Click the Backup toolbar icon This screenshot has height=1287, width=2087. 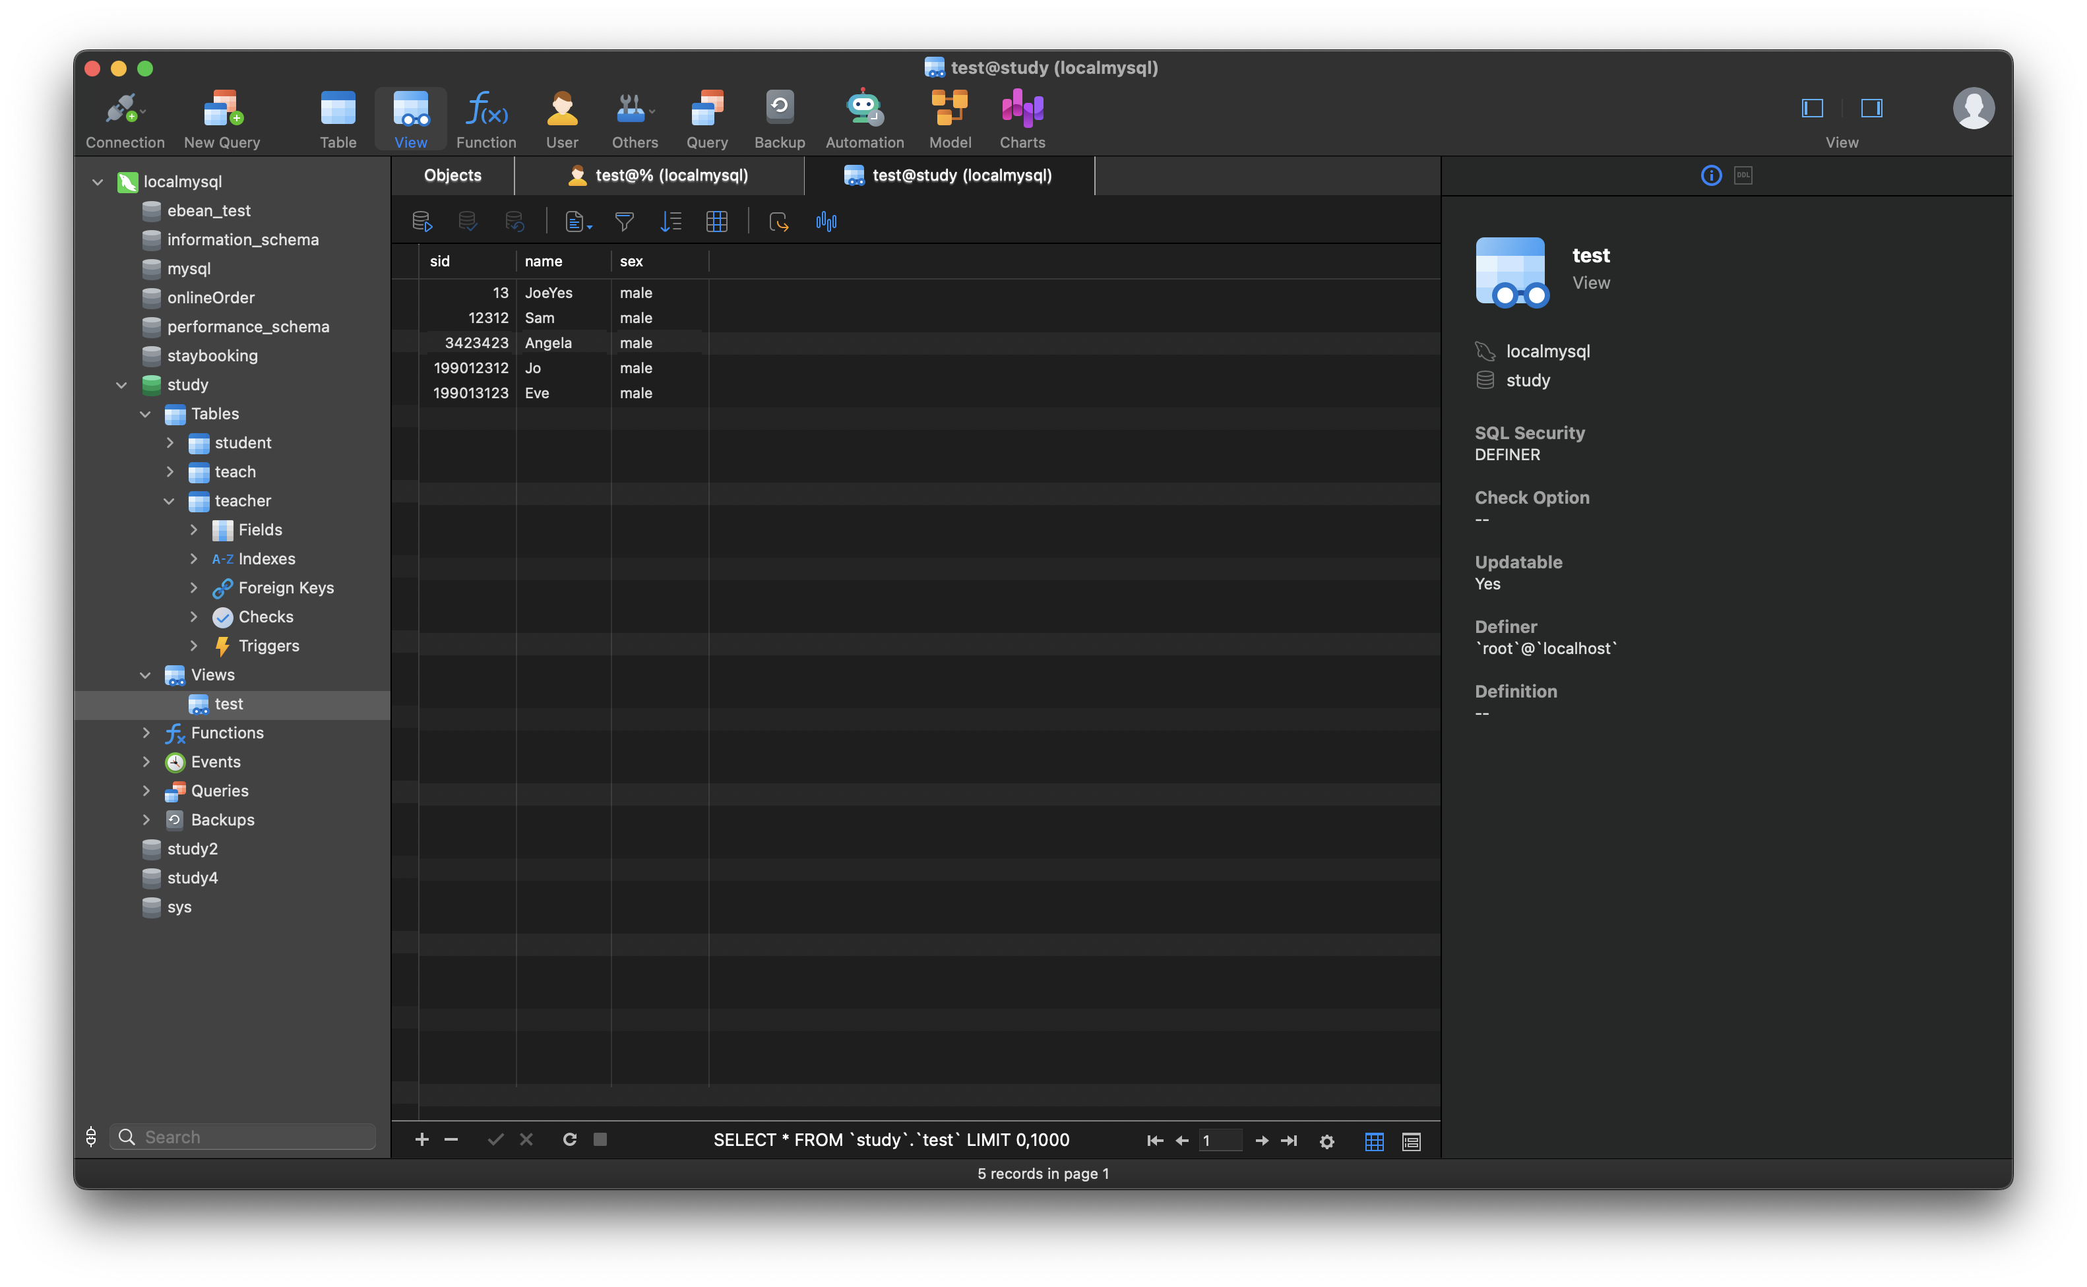pyautogui.click(x=779, y=117)
